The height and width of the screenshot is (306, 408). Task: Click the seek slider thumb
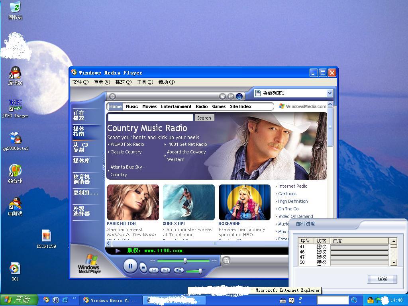point(185,261)
